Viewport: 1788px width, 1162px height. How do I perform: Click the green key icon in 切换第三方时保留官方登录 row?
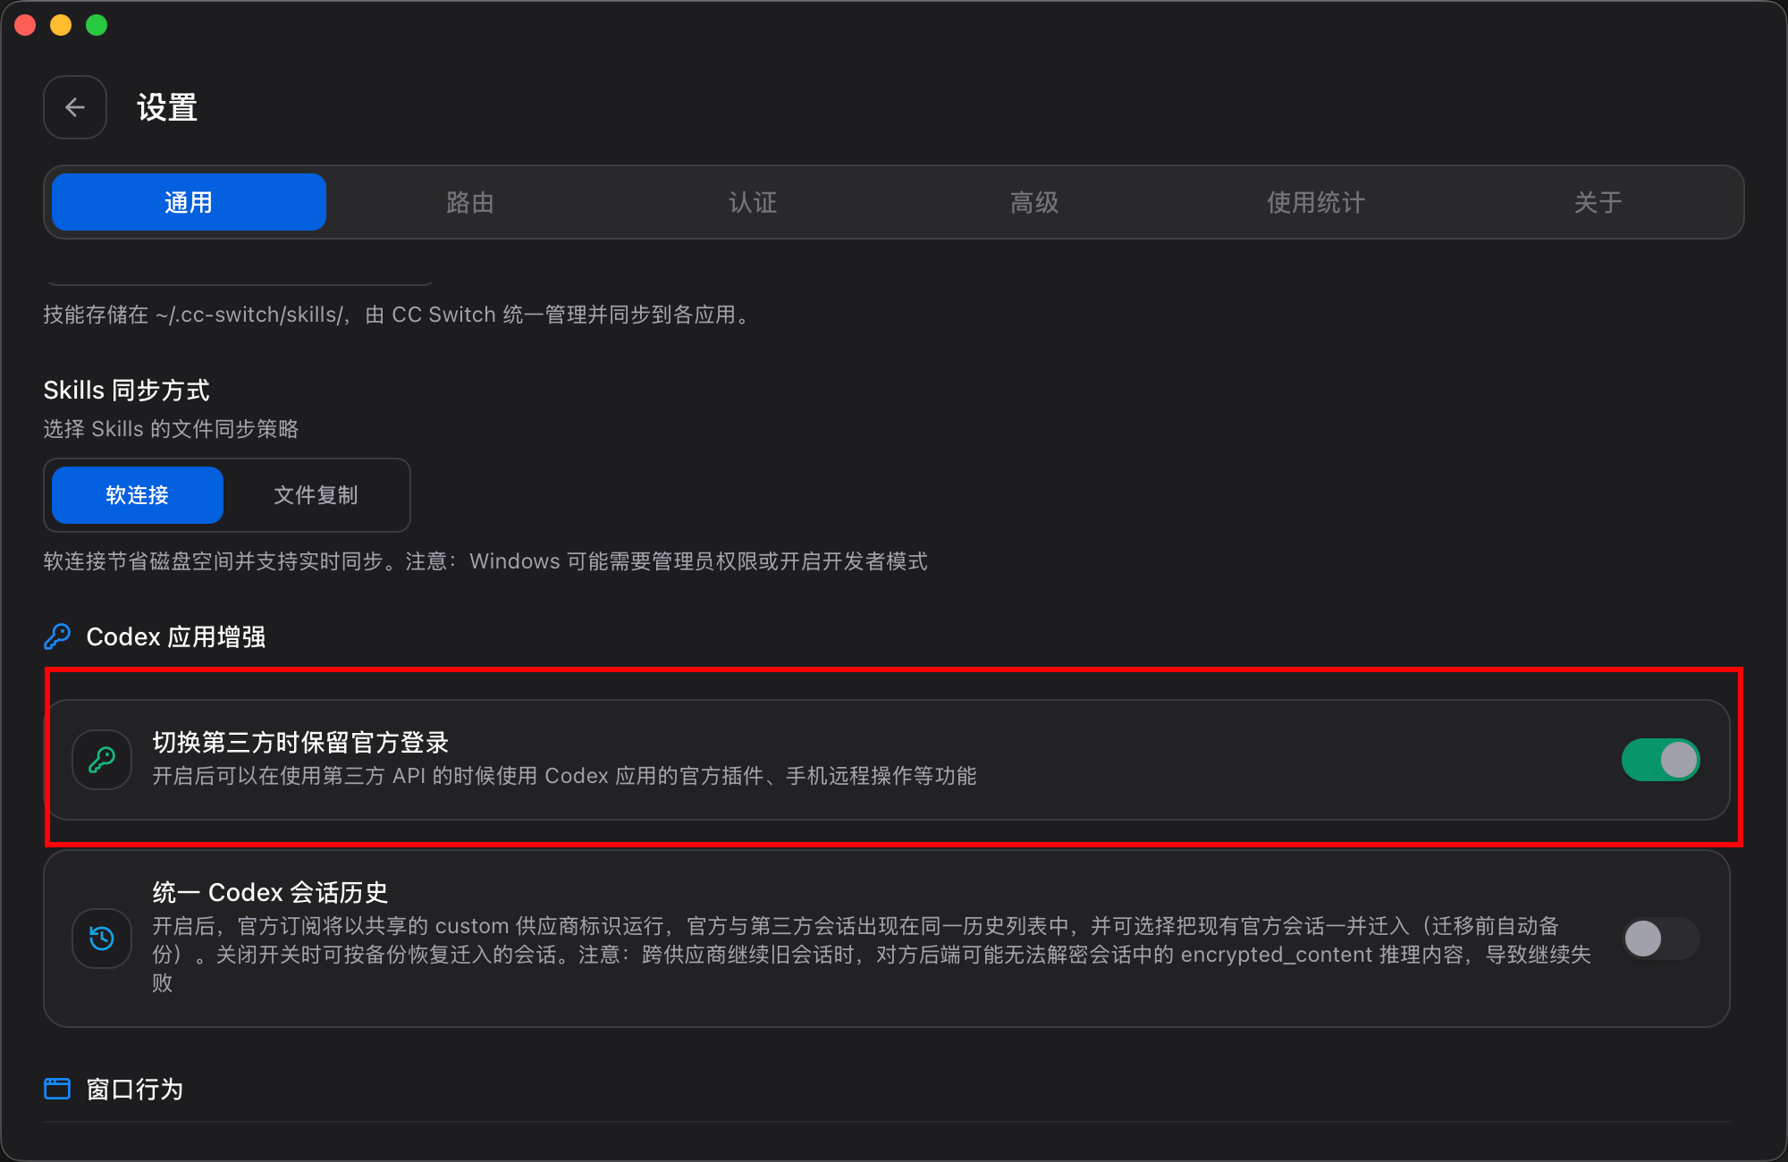click(102, 760)
